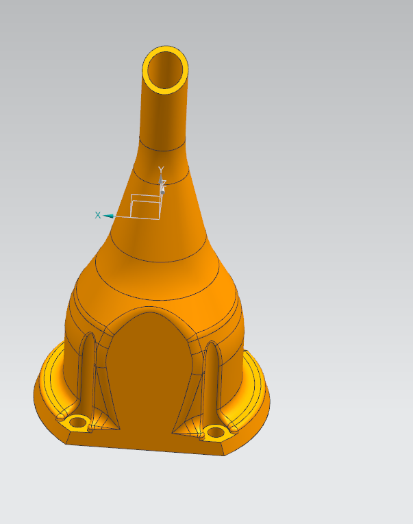Image resolution: width=413 pixels, height=524 pixels.
Task: Click the teal X axis arrowhead
Action: tap(108, 216)
